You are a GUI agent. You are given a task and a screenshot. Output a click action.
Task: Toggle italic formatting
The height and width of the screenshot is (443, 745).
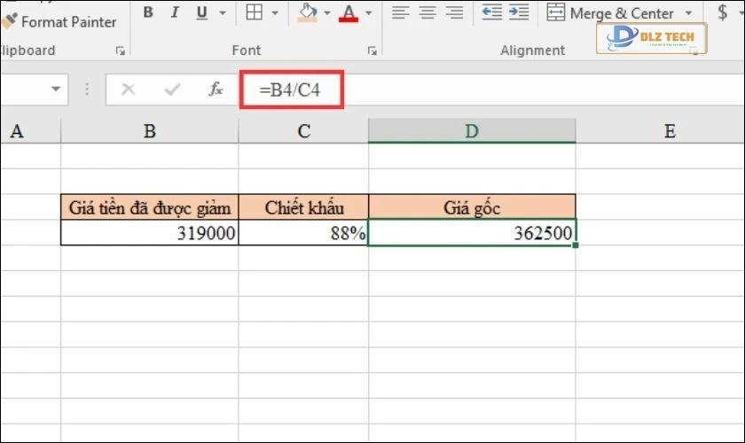(174, 12)
